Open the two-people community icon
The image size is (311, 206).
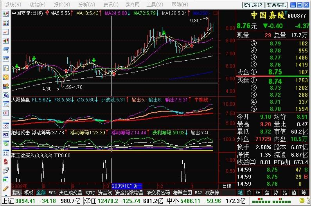click(5, 86)
